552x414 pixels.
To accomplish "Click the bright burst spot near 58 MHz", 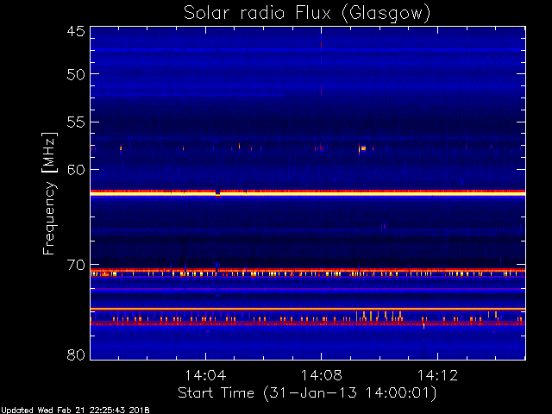I will point(363,148).
